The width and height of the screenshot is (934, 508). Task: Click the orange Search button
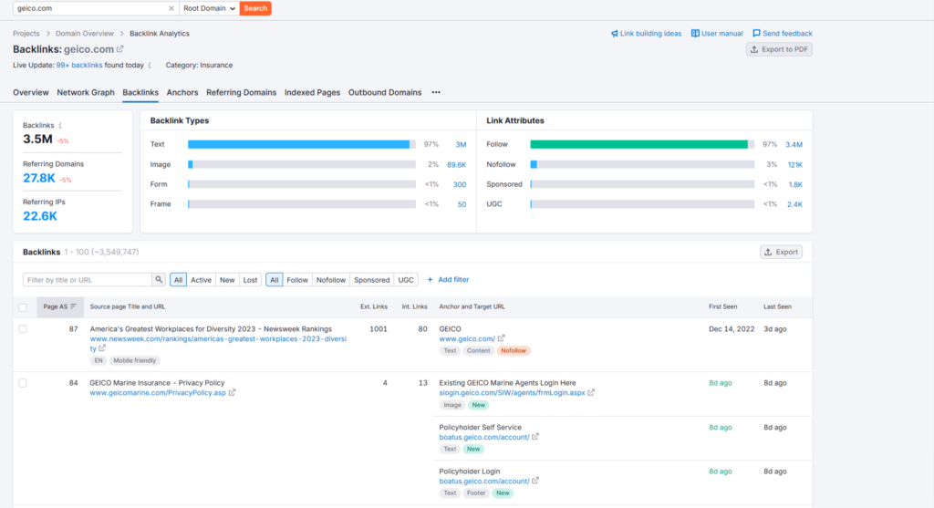pyautogui.click(x=255, y=8)
